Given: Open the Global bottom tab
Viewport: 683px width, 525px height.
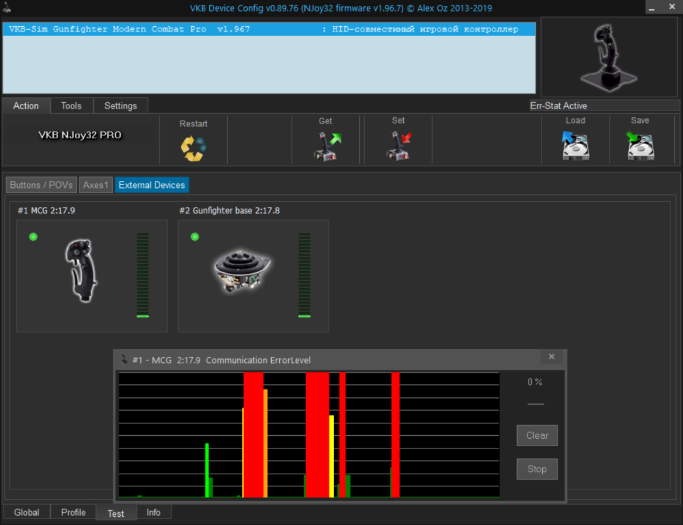Looking at the screenshot, I should click(x=26, y=512).
